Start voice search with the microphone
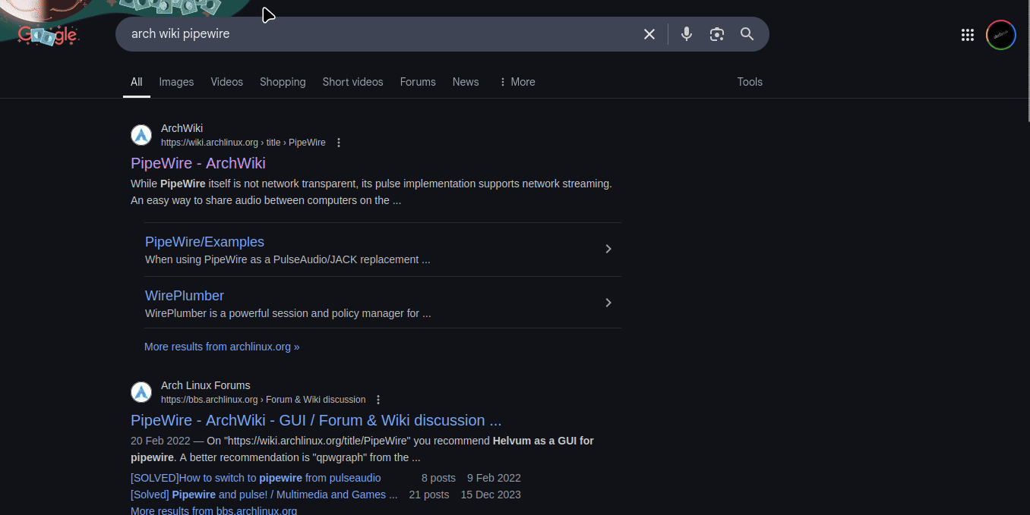The height and width of the screenshot is (515, 1030). coord(687,34)
